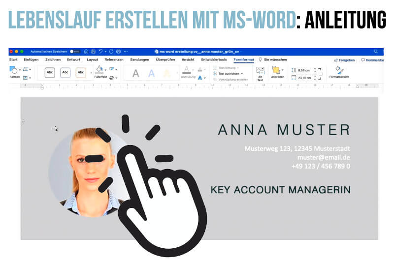This screenshot has height=262, width=394.
Task: Click the Print icon in title bar
Action: click(x=118, y=52)
